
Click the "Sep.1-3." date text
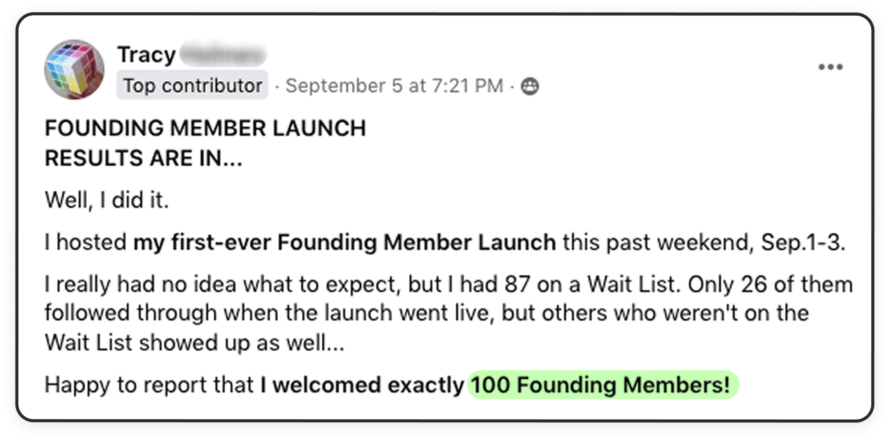coord(803,243)
